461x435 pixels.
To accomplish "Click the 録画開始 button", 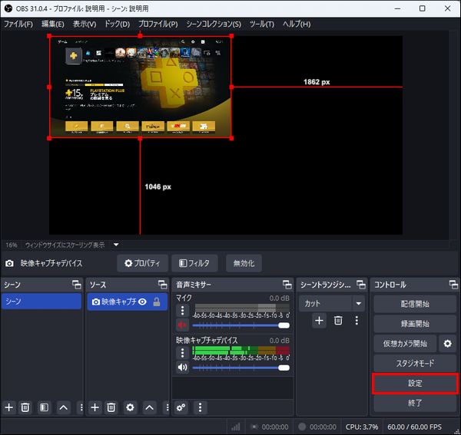I will [x=415, y=324].
